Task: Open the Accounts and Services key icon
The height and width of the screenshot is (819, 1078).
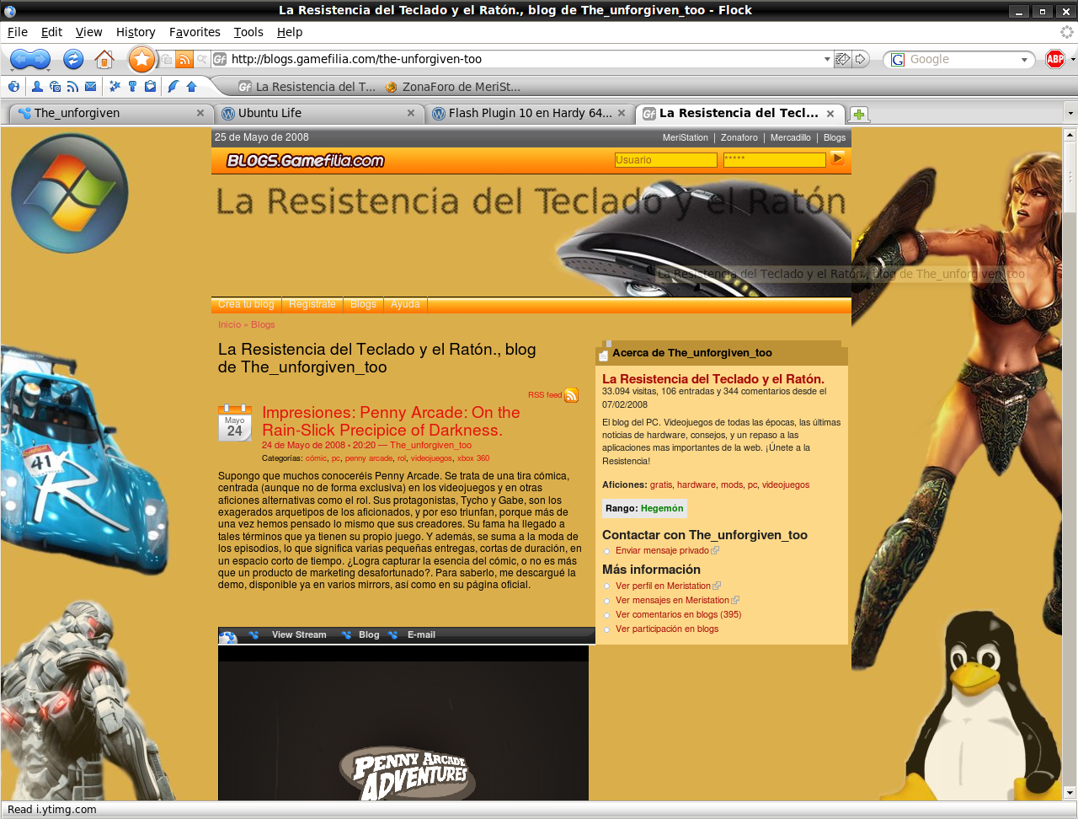Action: [x=133, y=86]
